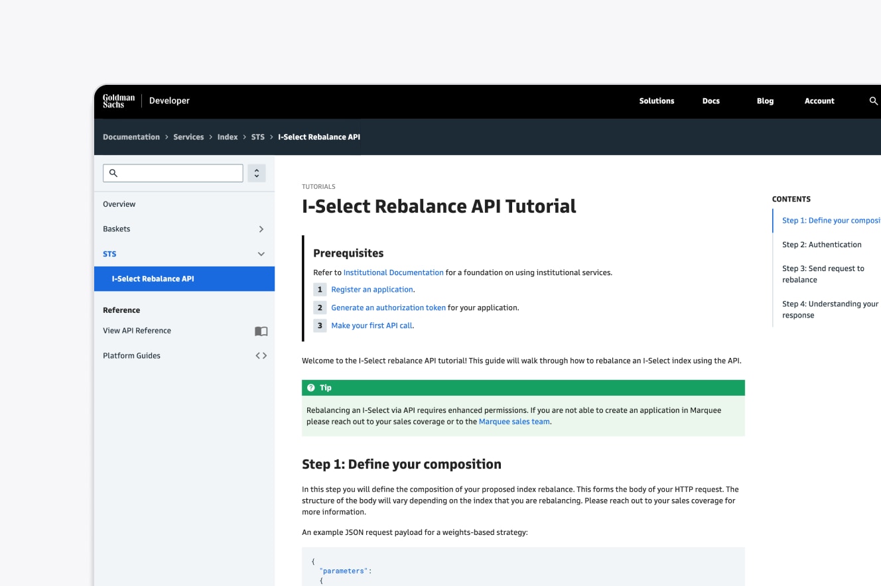Go to Services breadcrumb
Screen dimensions: 881x586
(x=188, y=137)
